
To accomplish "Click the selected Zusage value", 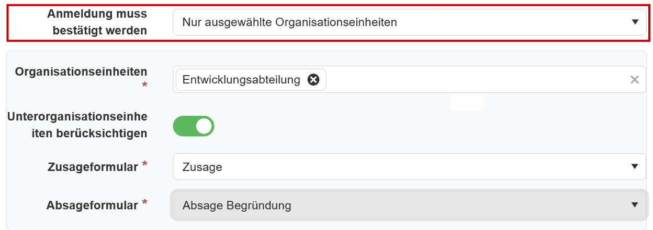I will tap(202, 167).
